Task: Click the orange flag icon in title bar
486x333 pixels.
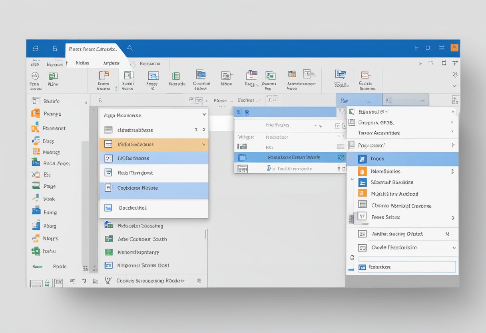Action: pyautogui.click(x=454, y=48)
